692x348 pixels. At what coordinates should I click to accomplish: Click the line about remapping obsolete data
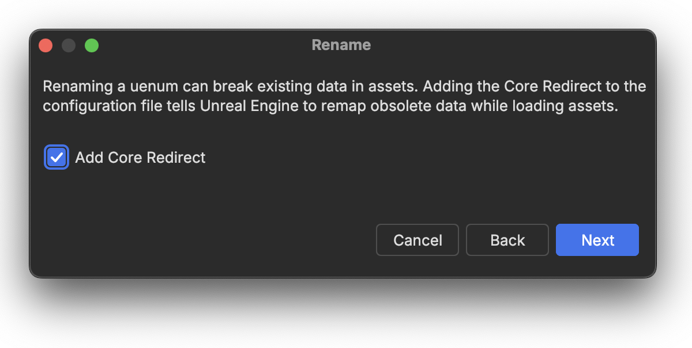pos(330,107)
